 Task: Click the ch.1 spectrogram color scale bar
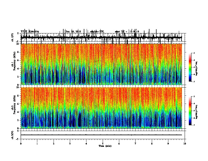point(190,67)
